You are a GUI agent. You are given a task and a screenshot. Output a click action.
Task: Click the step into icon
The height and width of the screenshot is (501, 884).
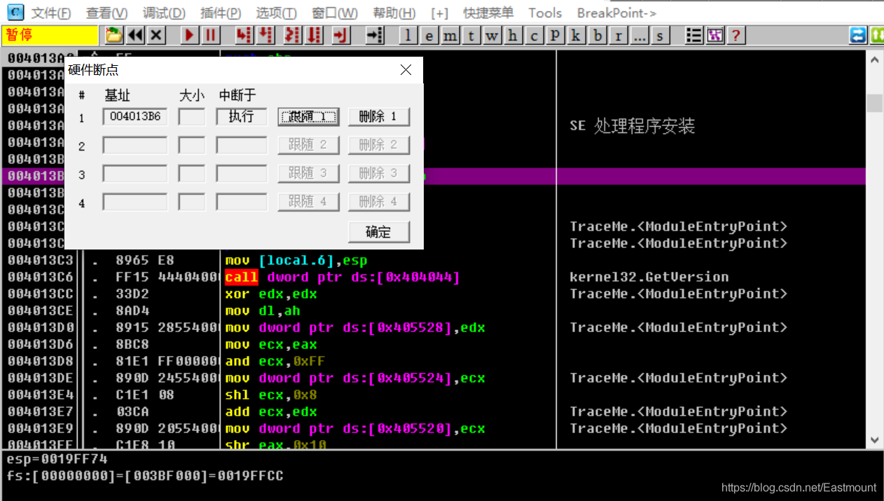[244, 35]
